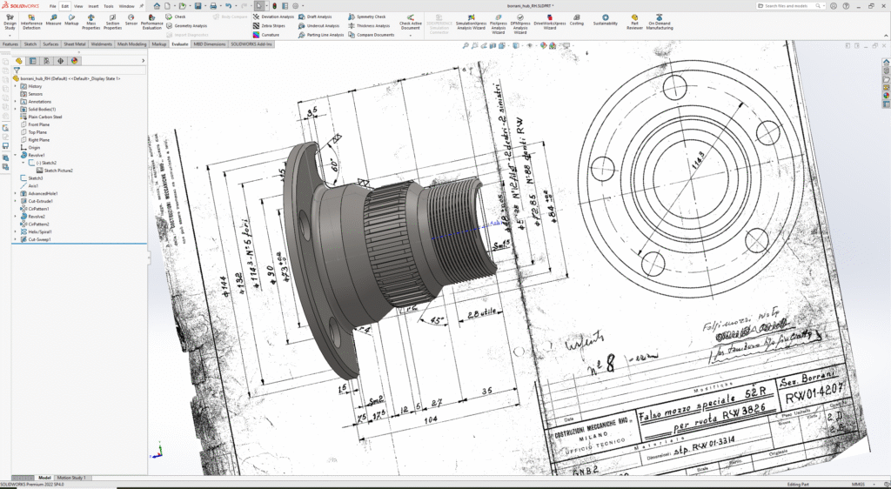Open Draft Analysis
The height and width of the screenshot is (489, 891).
pyautogui.click(x=315, y=17)
